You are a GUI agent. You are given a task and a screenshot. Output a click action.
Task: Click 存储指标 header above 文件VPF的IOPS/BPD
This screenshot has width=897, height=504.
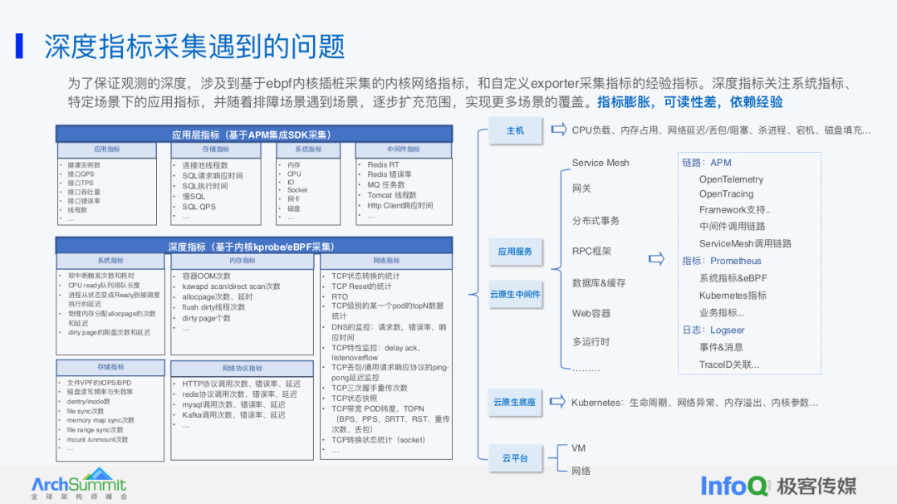(x=110, y=367)
